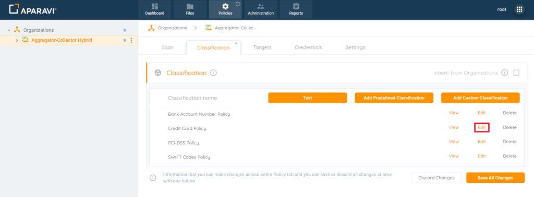The height and width of the screenshot is (197, 534).
Task: Switch to the Credentials tab
Action: [308, 47]
